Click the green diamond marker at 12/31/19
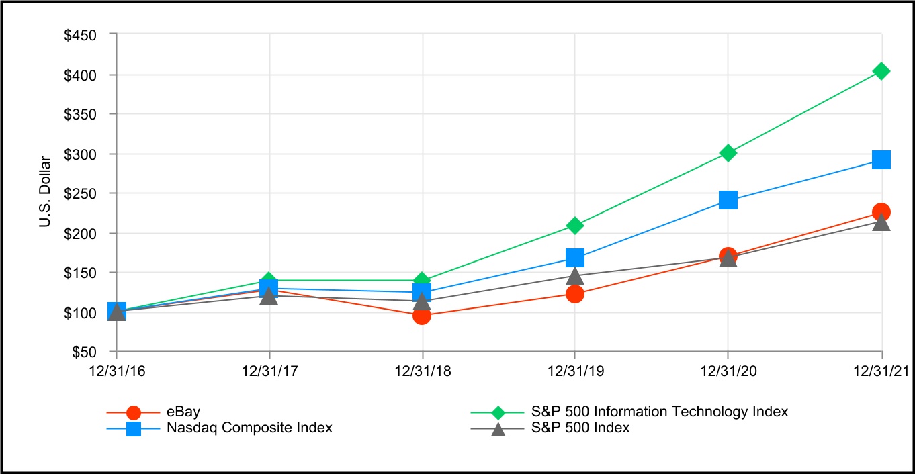 575,225
